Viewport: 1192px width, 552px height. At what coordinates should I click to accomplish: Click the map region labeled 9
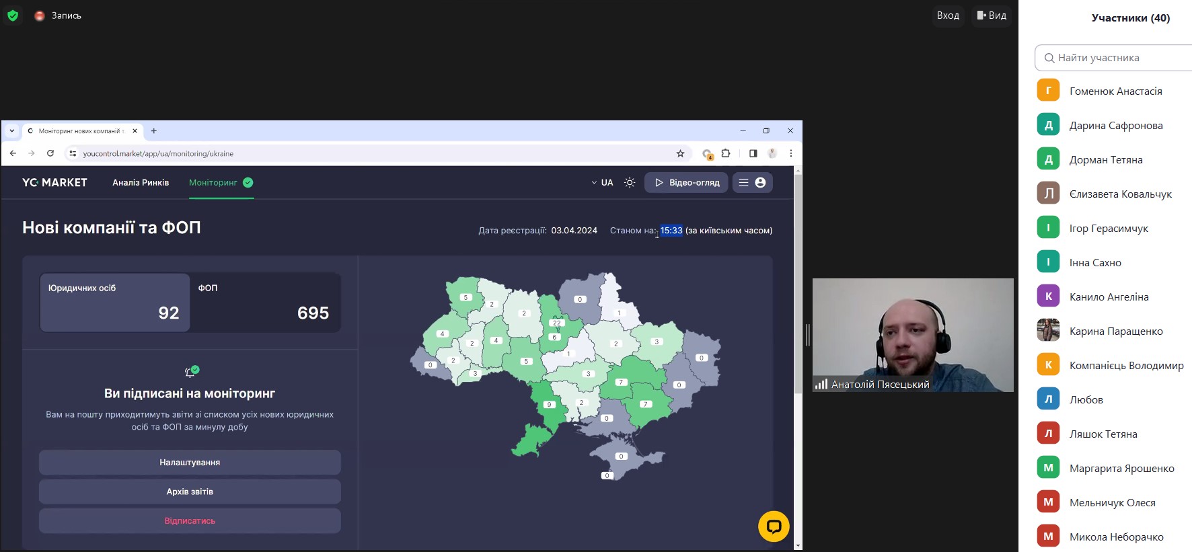click(x=549, y=404)
